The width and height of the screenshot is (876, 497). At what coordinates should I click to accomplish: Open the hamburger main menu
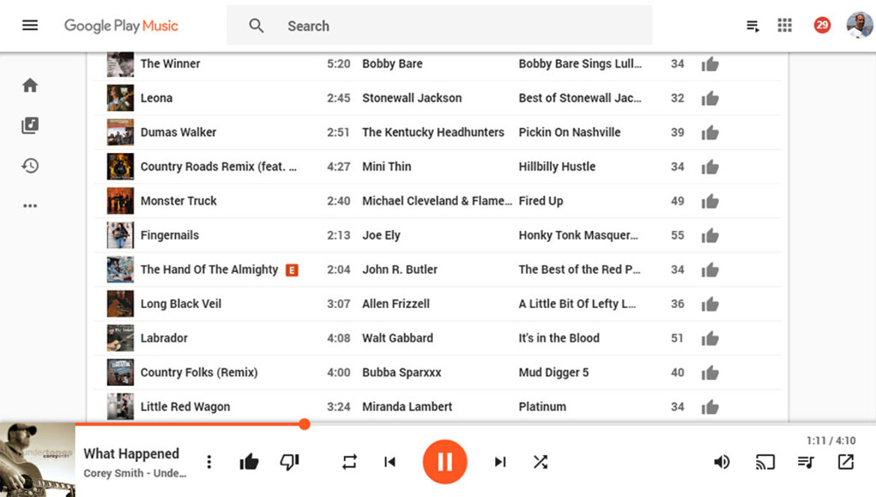click(30, 25)
